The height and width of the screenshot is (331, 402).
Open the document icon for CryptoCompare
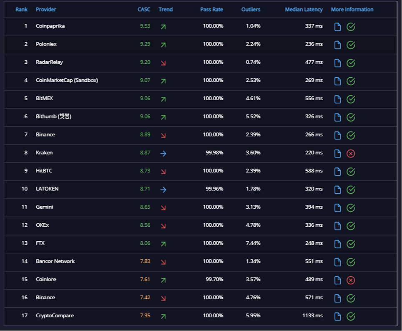tap(338, 316)
